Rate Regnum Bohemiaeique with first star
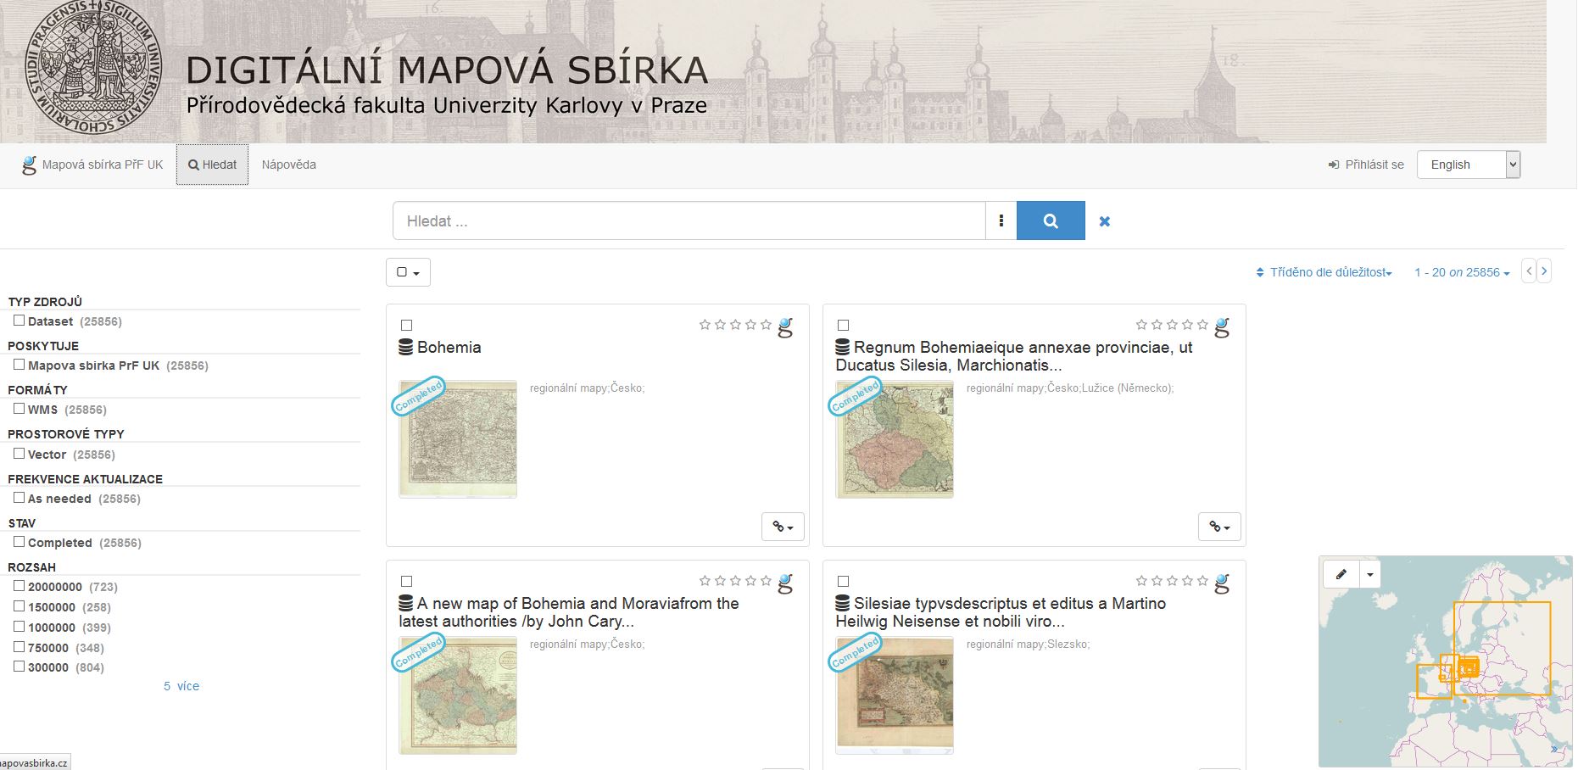The width and height of the screenshot is (1578, 770). [x=1141, y=325]
